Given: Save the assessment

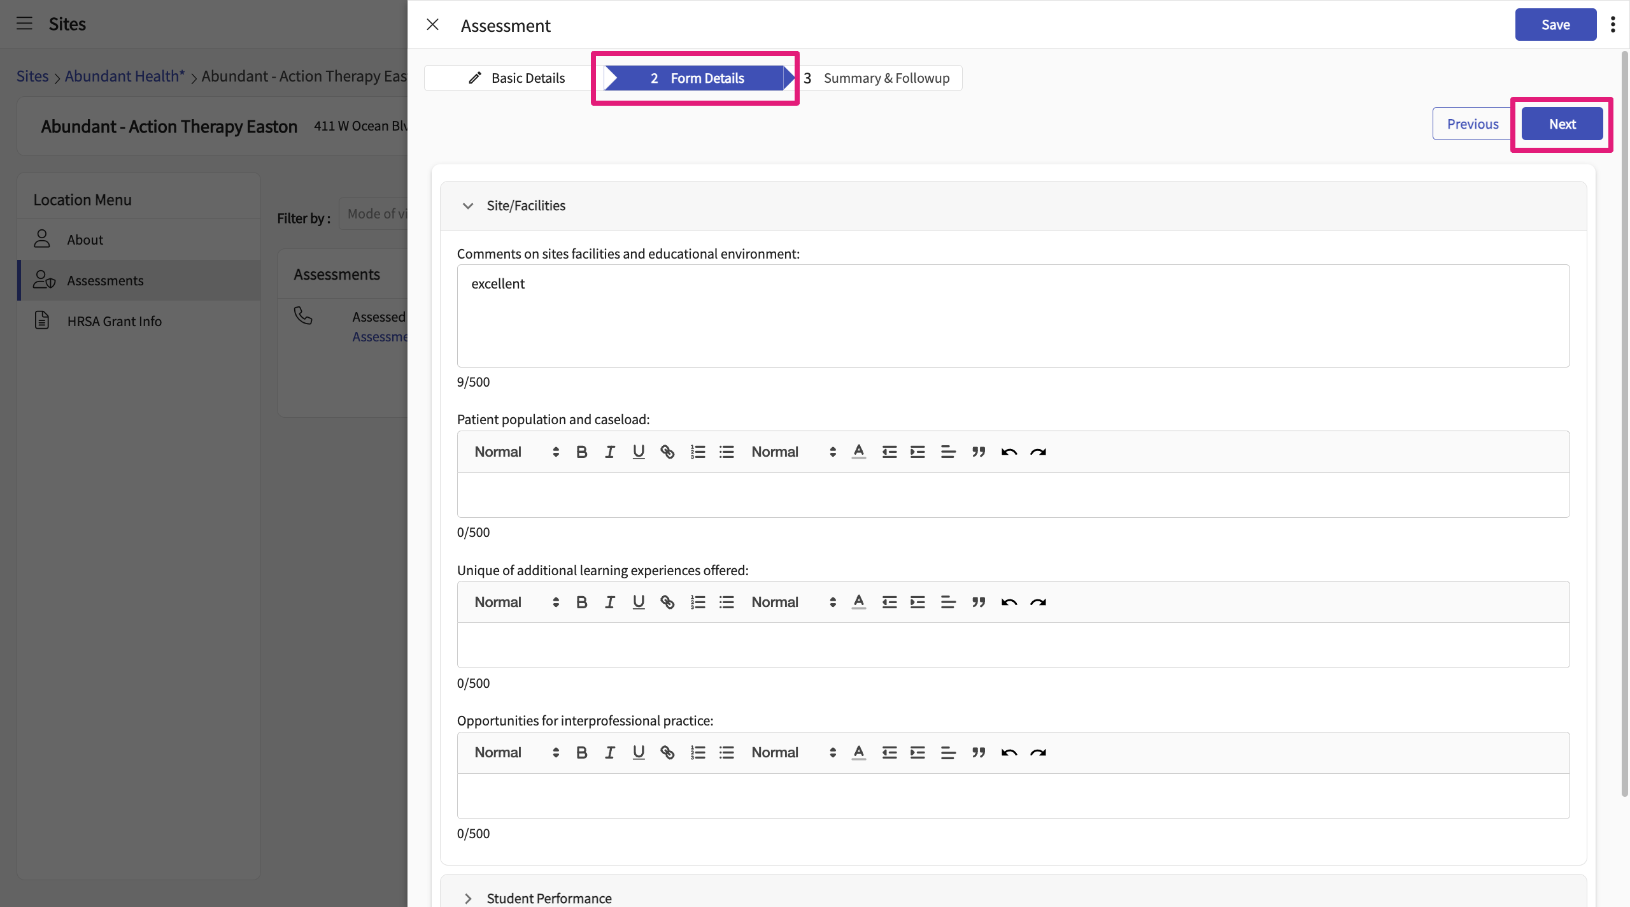Looking at the screenshot, I should (1555, 24).
